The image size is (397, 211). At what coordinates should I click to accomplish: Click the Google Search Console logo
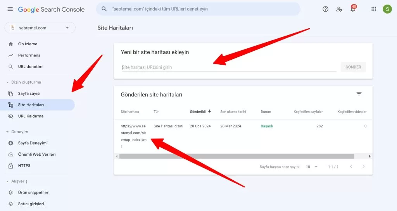pos(51,9)
